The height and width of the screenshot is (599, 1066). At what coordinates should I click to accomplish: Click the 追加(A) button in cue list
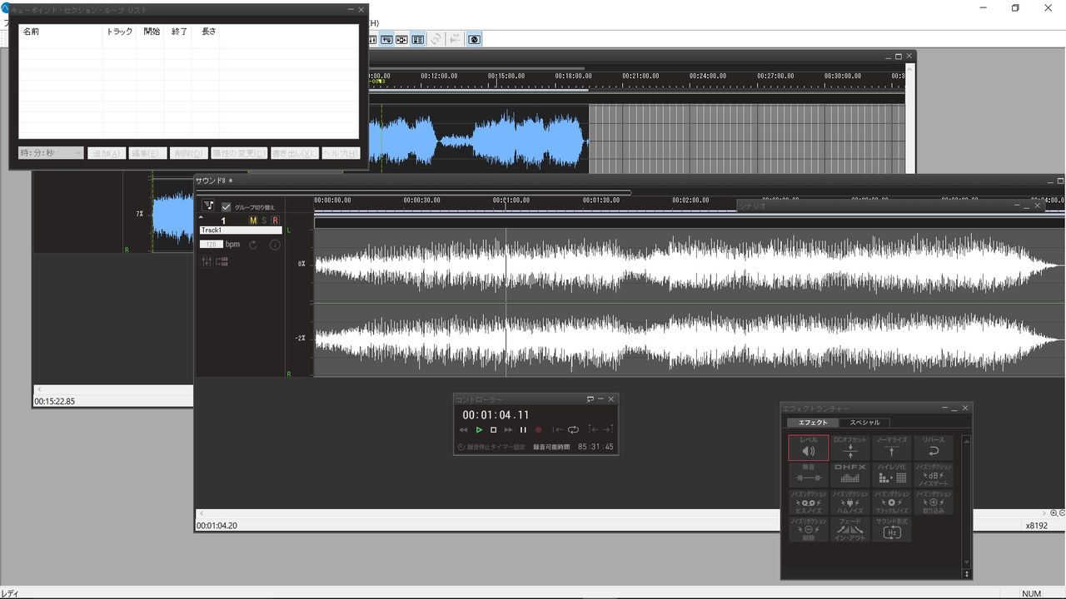pos(107,153)
